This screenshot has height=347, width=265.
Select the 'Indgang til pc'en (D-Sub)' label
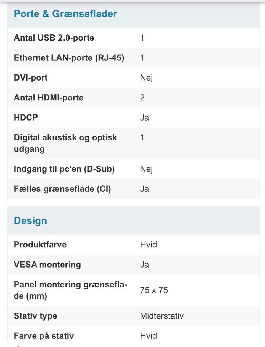tap(64, 169)
